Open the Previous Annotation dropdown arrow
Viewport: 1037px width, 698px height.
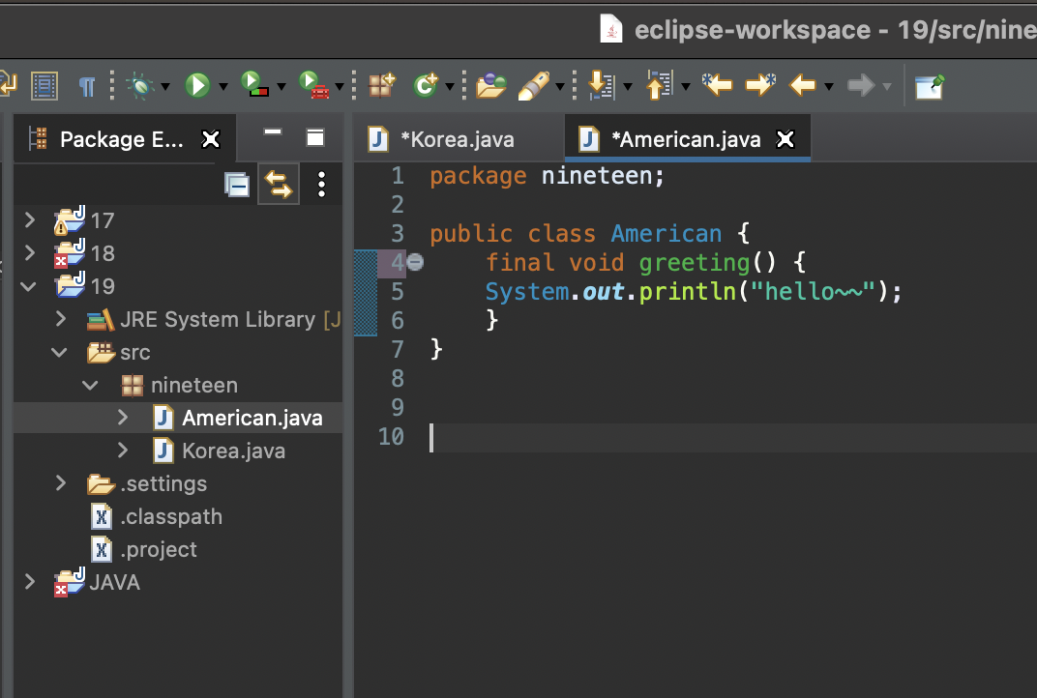686,87
